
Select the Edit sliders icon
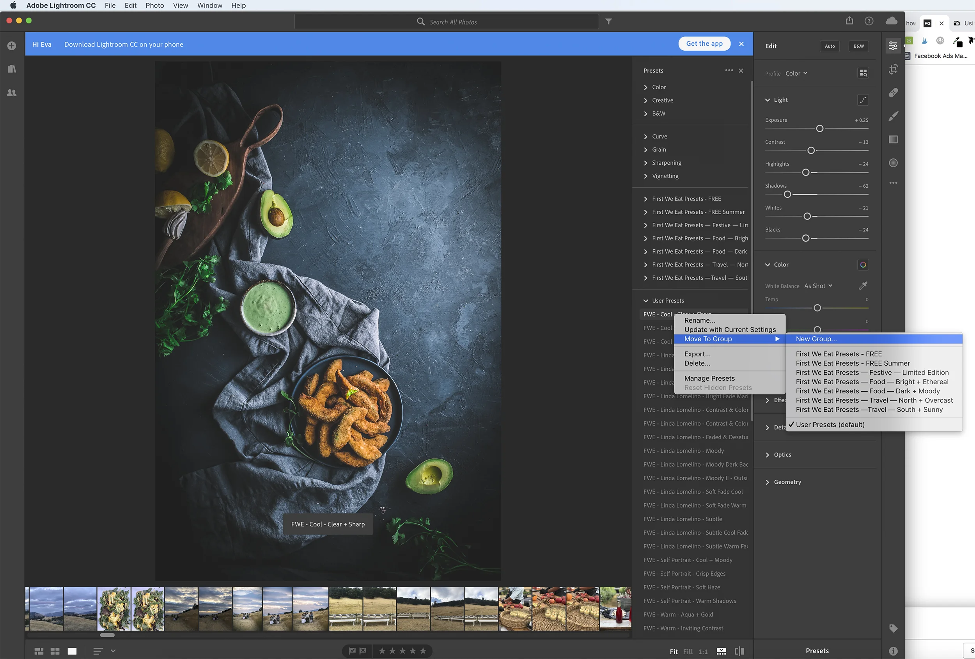click(893, 46)
